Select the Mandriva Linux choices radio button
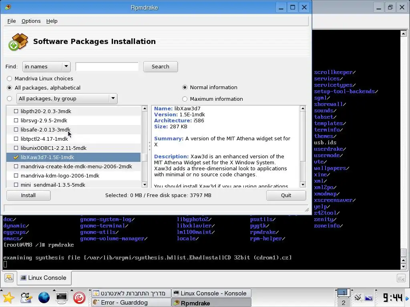Viewport: 410px width, 307px height. click(10, 79)
